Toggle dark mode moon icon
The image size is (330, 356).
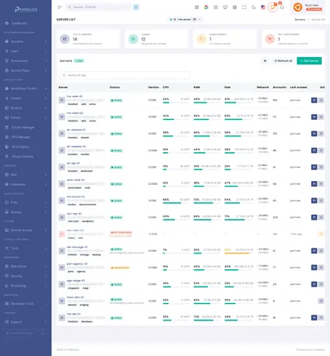tap(253, 7)
